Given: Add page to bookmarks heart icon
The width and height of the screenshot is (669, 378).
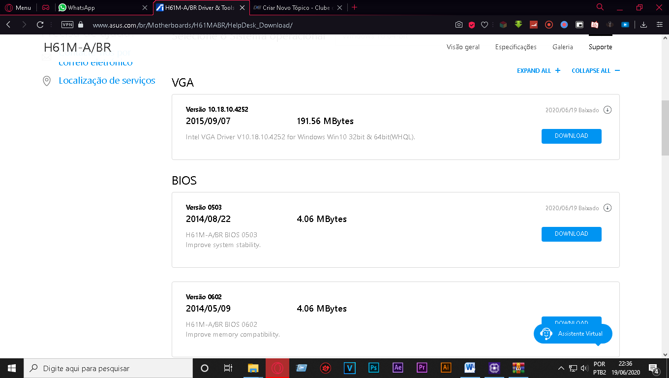Looking at the screenshot, I should (485, 25).
